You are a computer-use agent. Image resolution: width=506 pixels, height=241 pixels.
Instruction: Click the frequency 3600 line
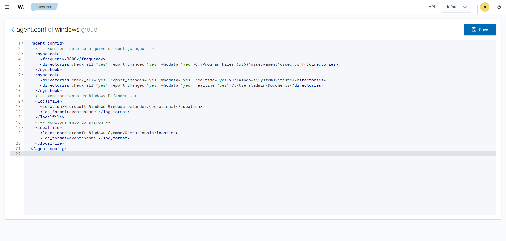click(73, 59)
